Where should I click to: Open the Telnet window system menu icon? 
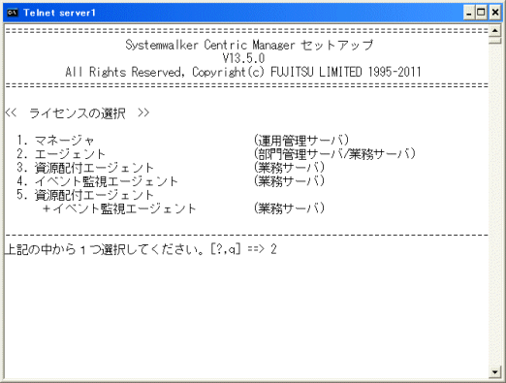(13, 13)
